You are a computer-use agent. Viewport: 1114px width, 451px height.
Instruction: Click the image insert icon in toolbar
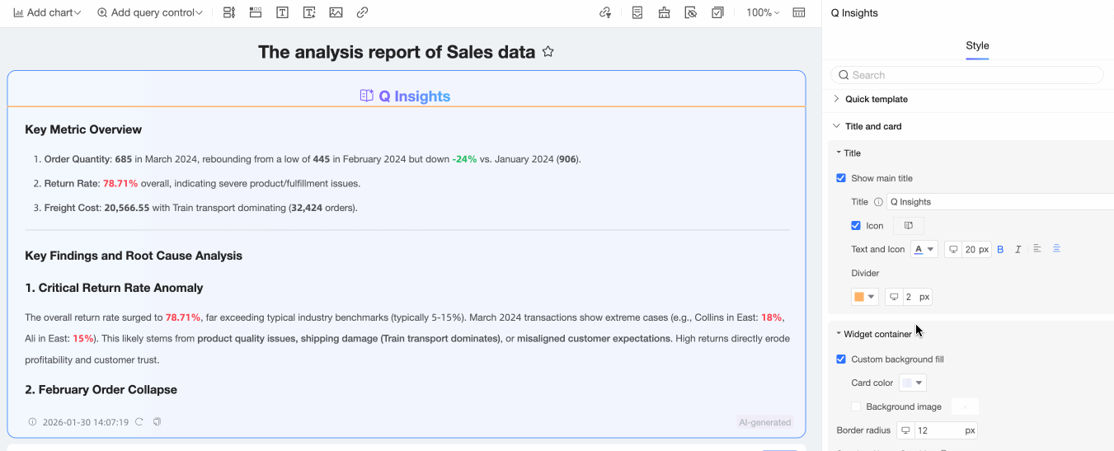(336, 12)
